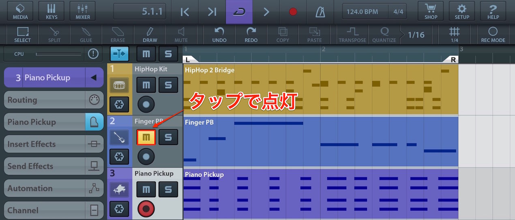The height and width of the screenshot is (220, 515).
Task: Click the CPU alert indicator icon
Action: point(93,53)
